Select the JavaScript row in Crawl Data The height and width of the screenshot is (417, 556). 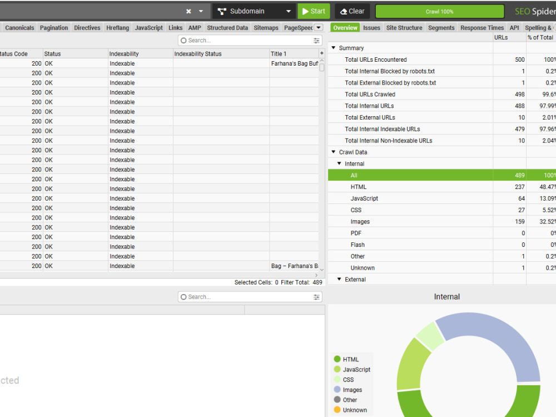[x=442, y=198]
